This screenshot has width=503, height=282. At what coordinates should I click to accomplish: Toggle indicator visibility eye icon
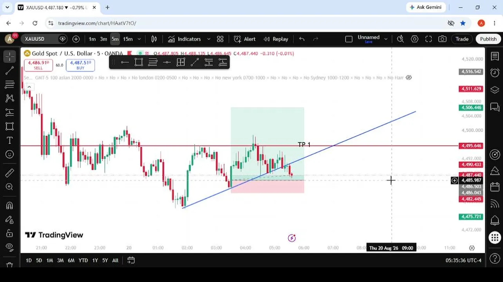coord(409,78)
